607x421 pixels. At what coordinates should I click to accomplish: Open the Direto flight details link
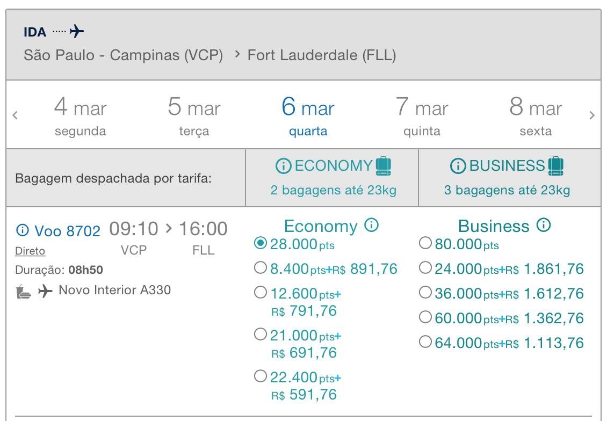[30, 251]
